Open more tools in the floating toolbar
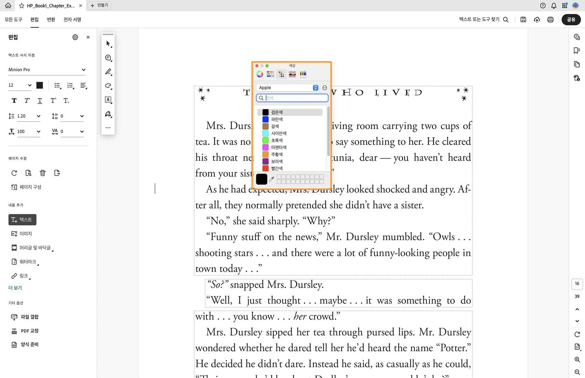Image resolution: width=585 pixels, height=378 pixels. point(108,128)
